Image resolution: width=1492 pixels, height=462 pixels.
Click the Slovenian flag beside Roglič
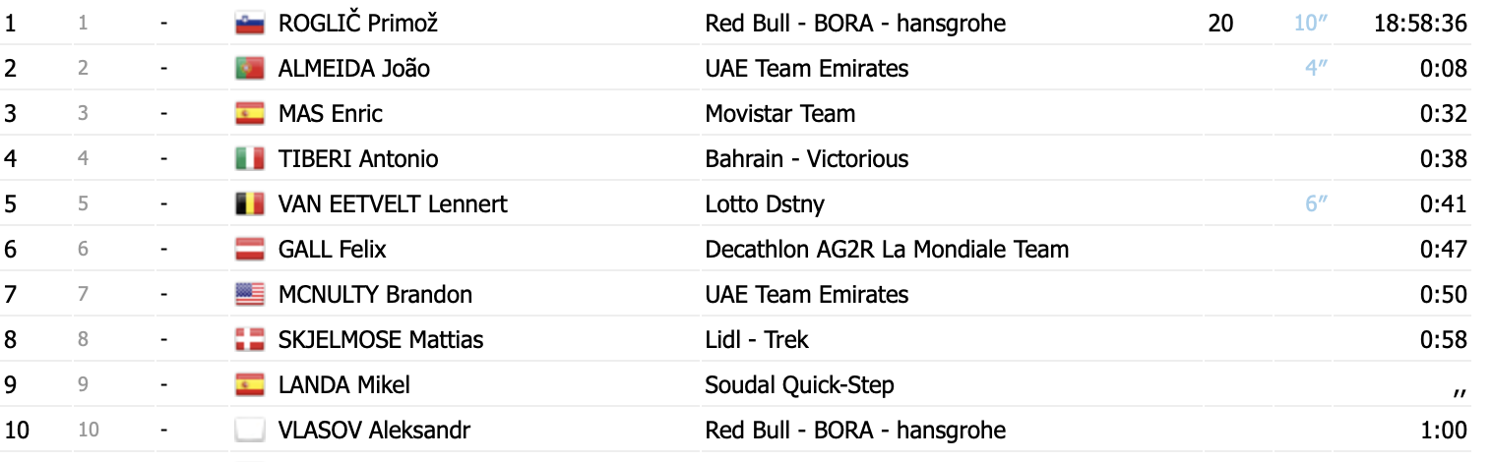(x=250, y=24)
